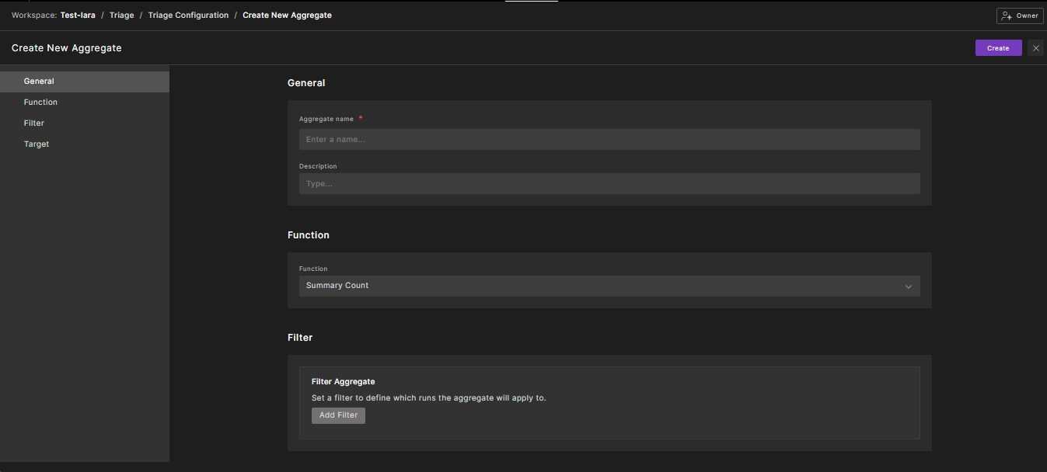The width and height of the screenshot is (1047, 472).
Task: Go to Filter in the left sidebar
Action: point(34,123)
